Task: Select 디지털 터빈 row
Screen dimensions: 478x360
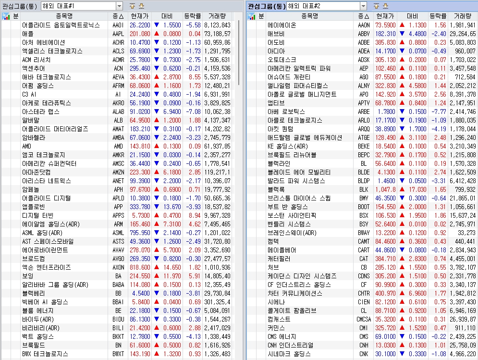Action: (x=116, y=215)
